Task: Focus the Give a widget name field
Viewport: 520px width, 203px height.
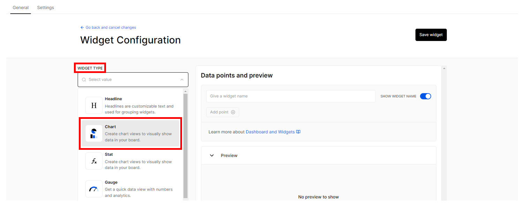Action: tap(291, 96)
